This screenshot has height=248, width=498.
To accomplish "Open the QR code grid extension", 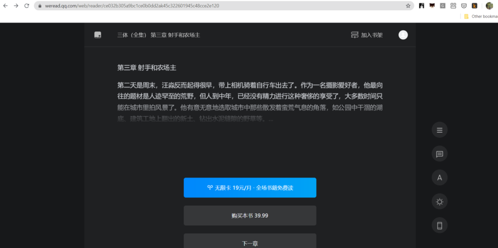I will pyautogui.click(x=453, y=6).
